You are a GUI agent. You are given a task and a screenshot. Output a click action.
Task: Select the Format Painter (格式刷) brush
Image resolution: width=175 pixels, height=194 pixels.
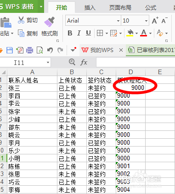[50, 27]
